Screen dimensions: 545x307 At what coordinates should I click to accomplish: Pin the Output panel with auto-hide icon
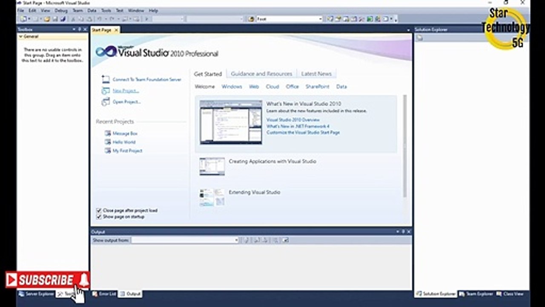(x=403, y=232)
